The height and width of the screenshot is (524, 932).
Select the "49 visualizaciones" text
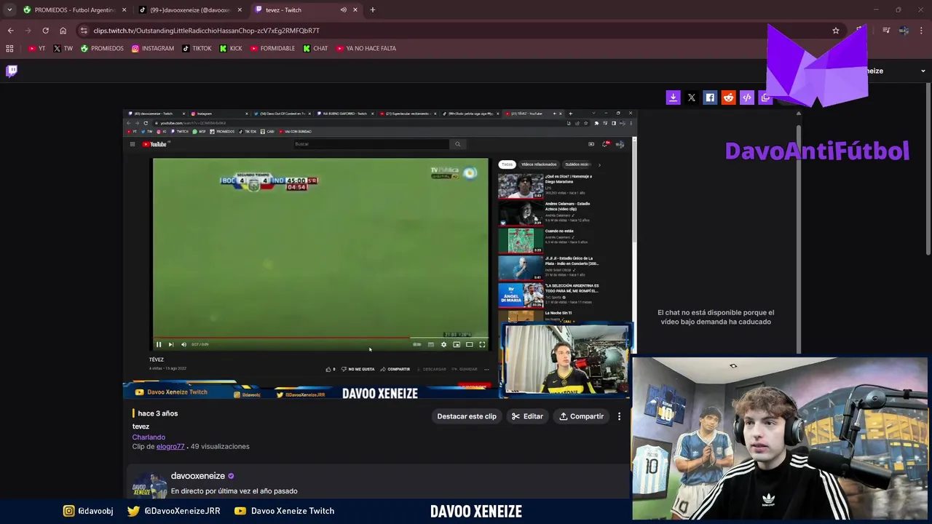pyautogui.click(x=221, y=447)
